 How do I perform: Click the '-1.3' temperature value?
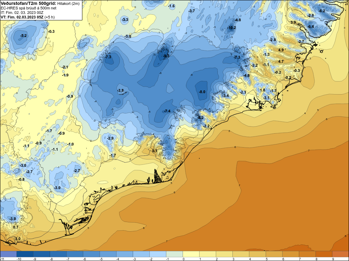pyautogui.click(x=266, y=54)
